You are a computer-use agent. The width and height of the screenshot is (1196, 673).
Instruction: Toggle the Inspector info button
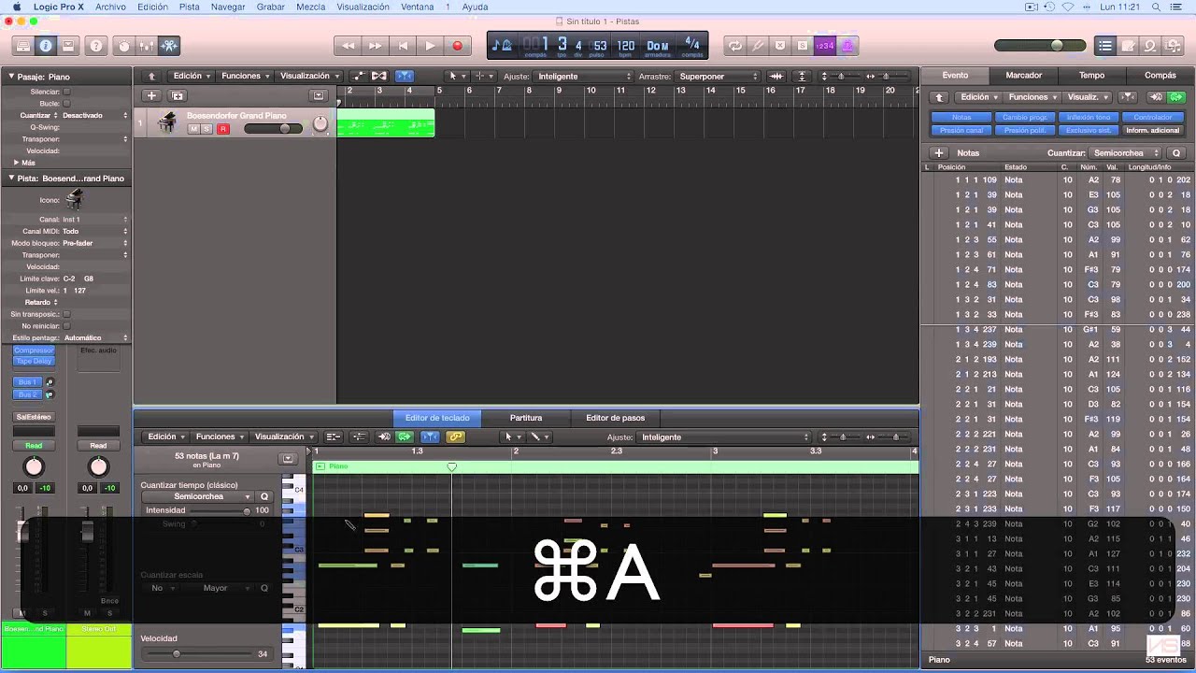coord(45,45)
